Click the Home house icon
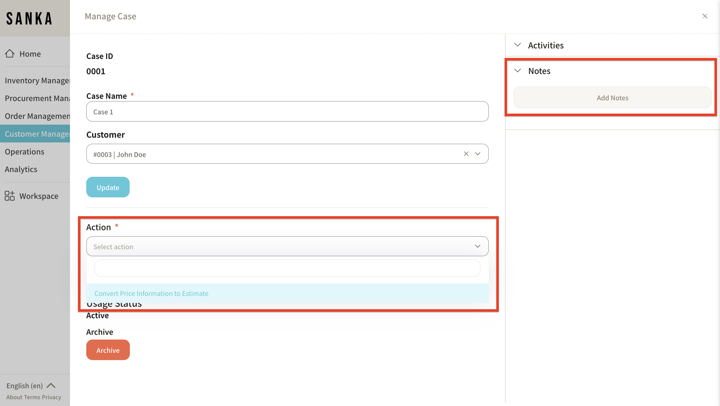This screenshot has height=406, width=720. [x=10, y=53]
